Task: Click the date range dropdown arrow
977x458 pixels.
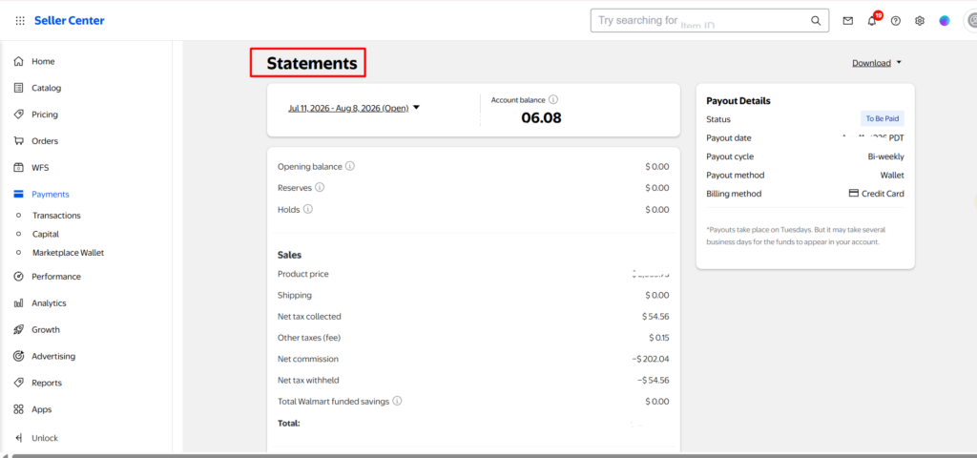Action: point(416,107)
